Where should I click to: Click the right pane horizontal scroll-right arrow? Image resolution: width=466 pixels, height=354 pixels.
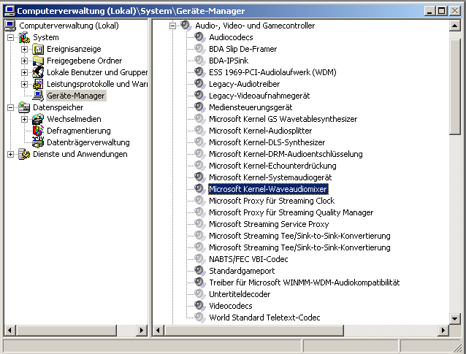(x=443, y=330)
